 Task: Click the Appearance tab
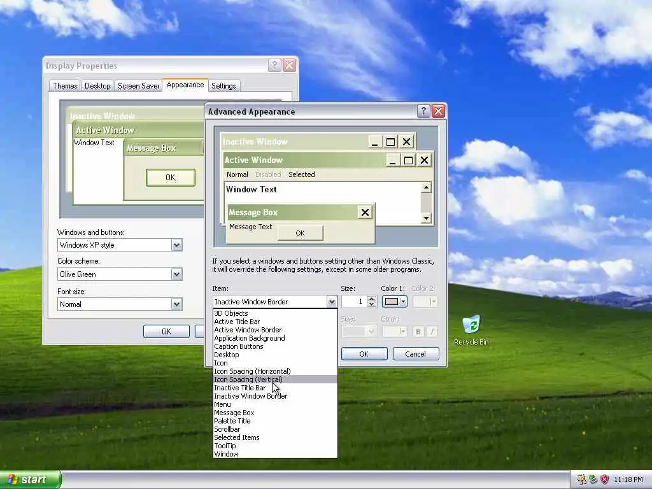pos(185,85)
